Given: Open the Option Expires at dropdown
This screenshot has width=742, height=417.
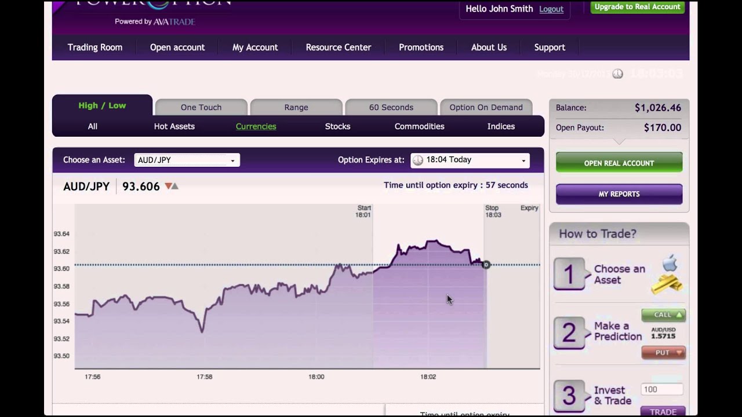Looking at the screenshot, I should point(470,160).
